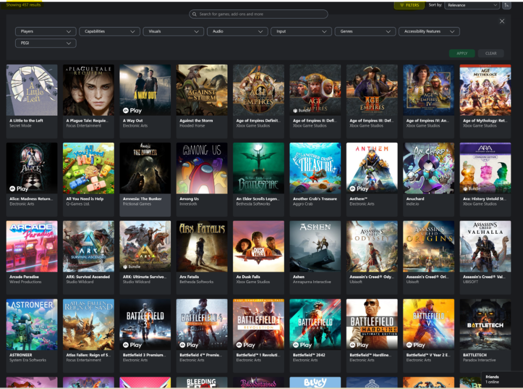
Task: Open Assassin's Creed Valhalla tile
Action: point(485,247)
